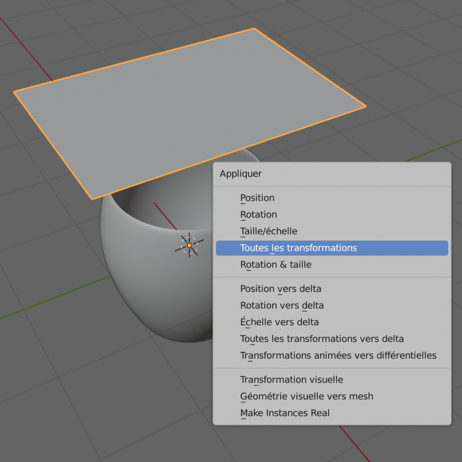462x462 pixels.
Task: Click the Appliquer menu title
Action: click(x=241, y=174)
